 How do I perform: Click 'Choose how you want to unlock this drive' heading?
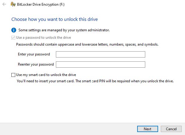point(54,19)
